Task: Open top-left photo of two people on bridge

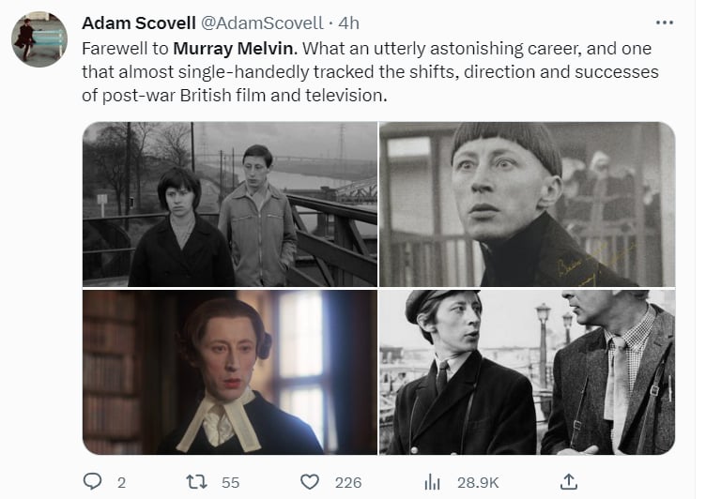Action: (x=229, y=204)
